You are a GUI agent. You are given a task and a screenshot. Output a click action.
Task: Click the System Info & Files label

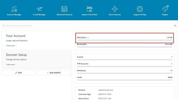coord(90,15)
